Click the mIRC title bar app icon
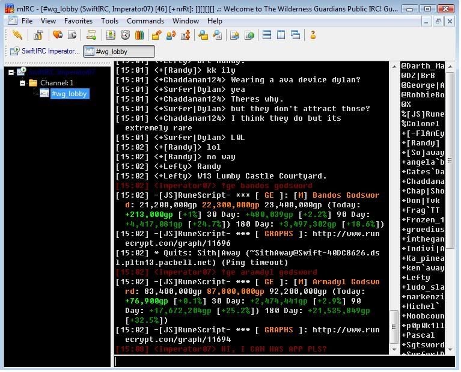Image resolution: width=461 pixels, height=372 pixels. click(x=9, y=8)
